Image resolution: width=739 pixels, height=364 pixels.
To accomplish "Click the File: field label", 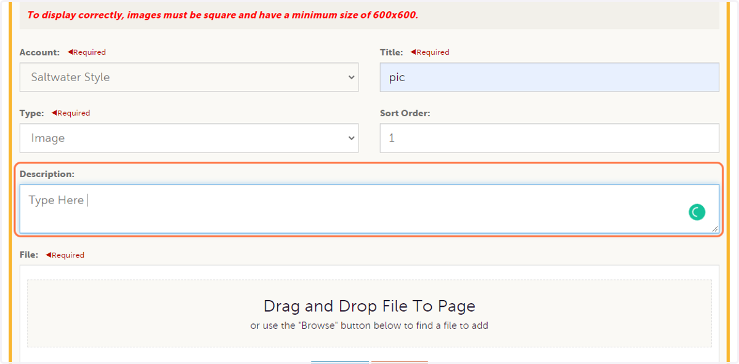I will coord(29,255).
